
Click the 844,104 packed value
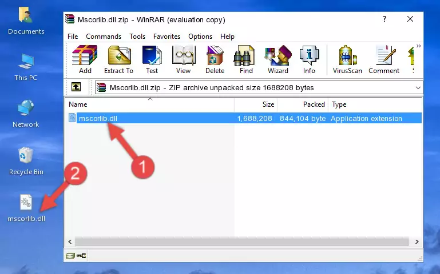coord(303,118)
